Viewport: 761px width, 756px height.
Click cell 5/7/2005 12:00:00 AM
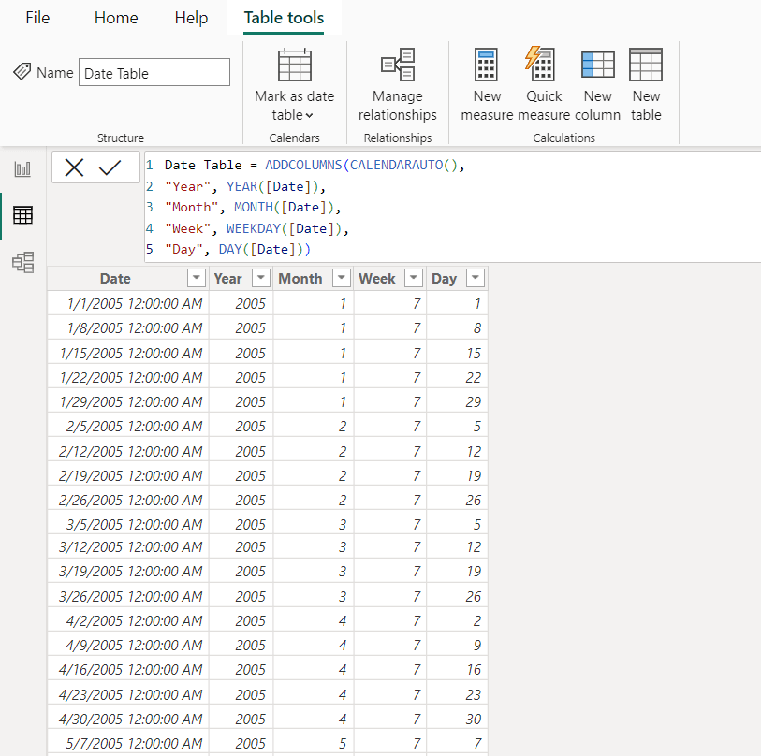128,743
